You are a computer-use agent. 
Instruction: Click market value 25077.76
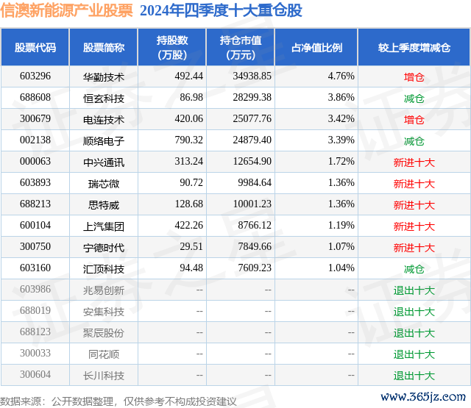(x=252, y=119)
